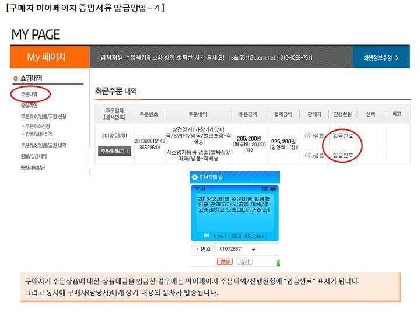Open 주문취소/반품/교환 신청 sidebar item
This screenshot has width=420, height=315.
(x=43, y=117)
